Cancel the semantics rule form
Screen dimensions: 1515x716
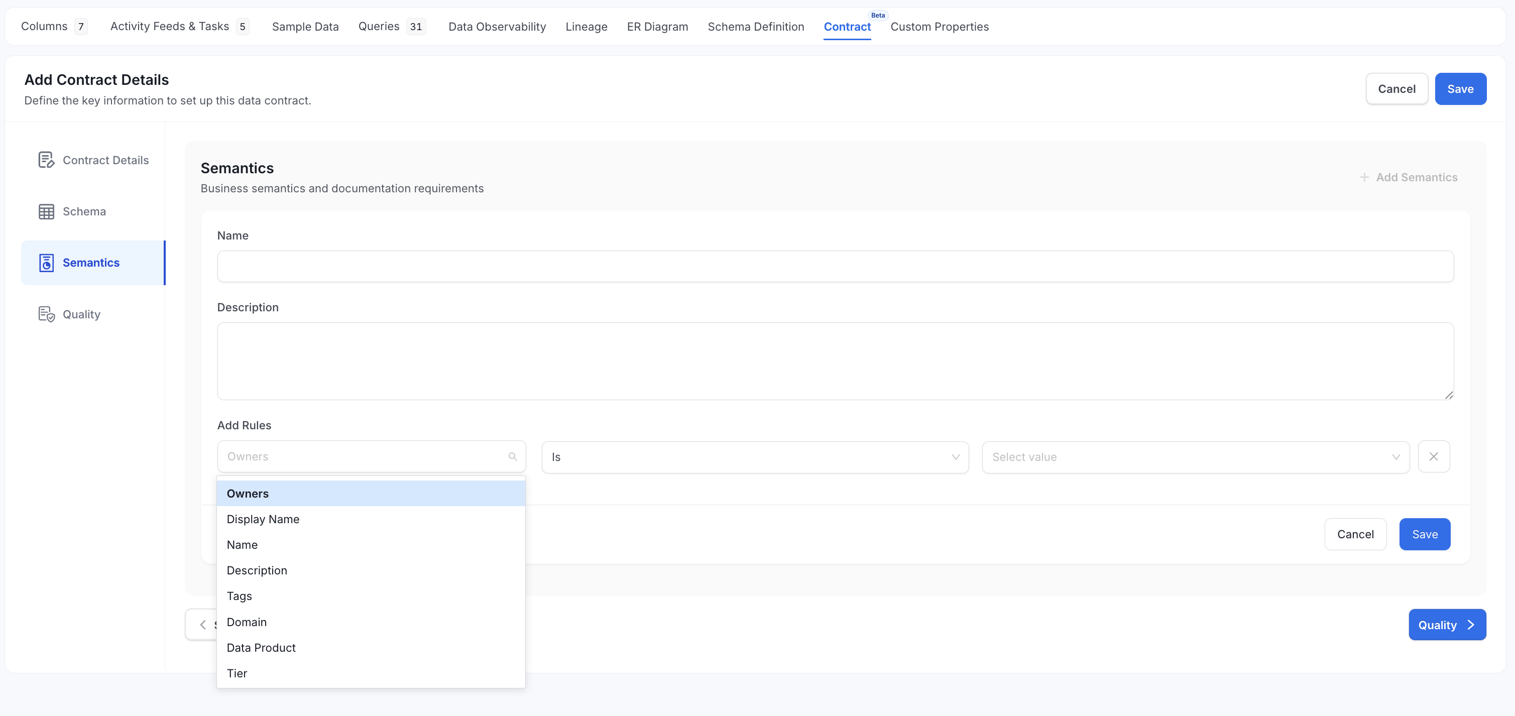click(1356, 534)
